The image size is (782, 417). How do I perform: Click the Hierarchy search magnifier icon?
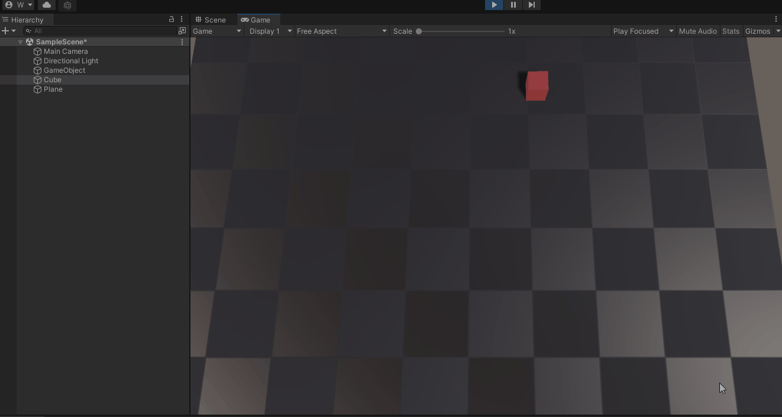coord(28,31)
